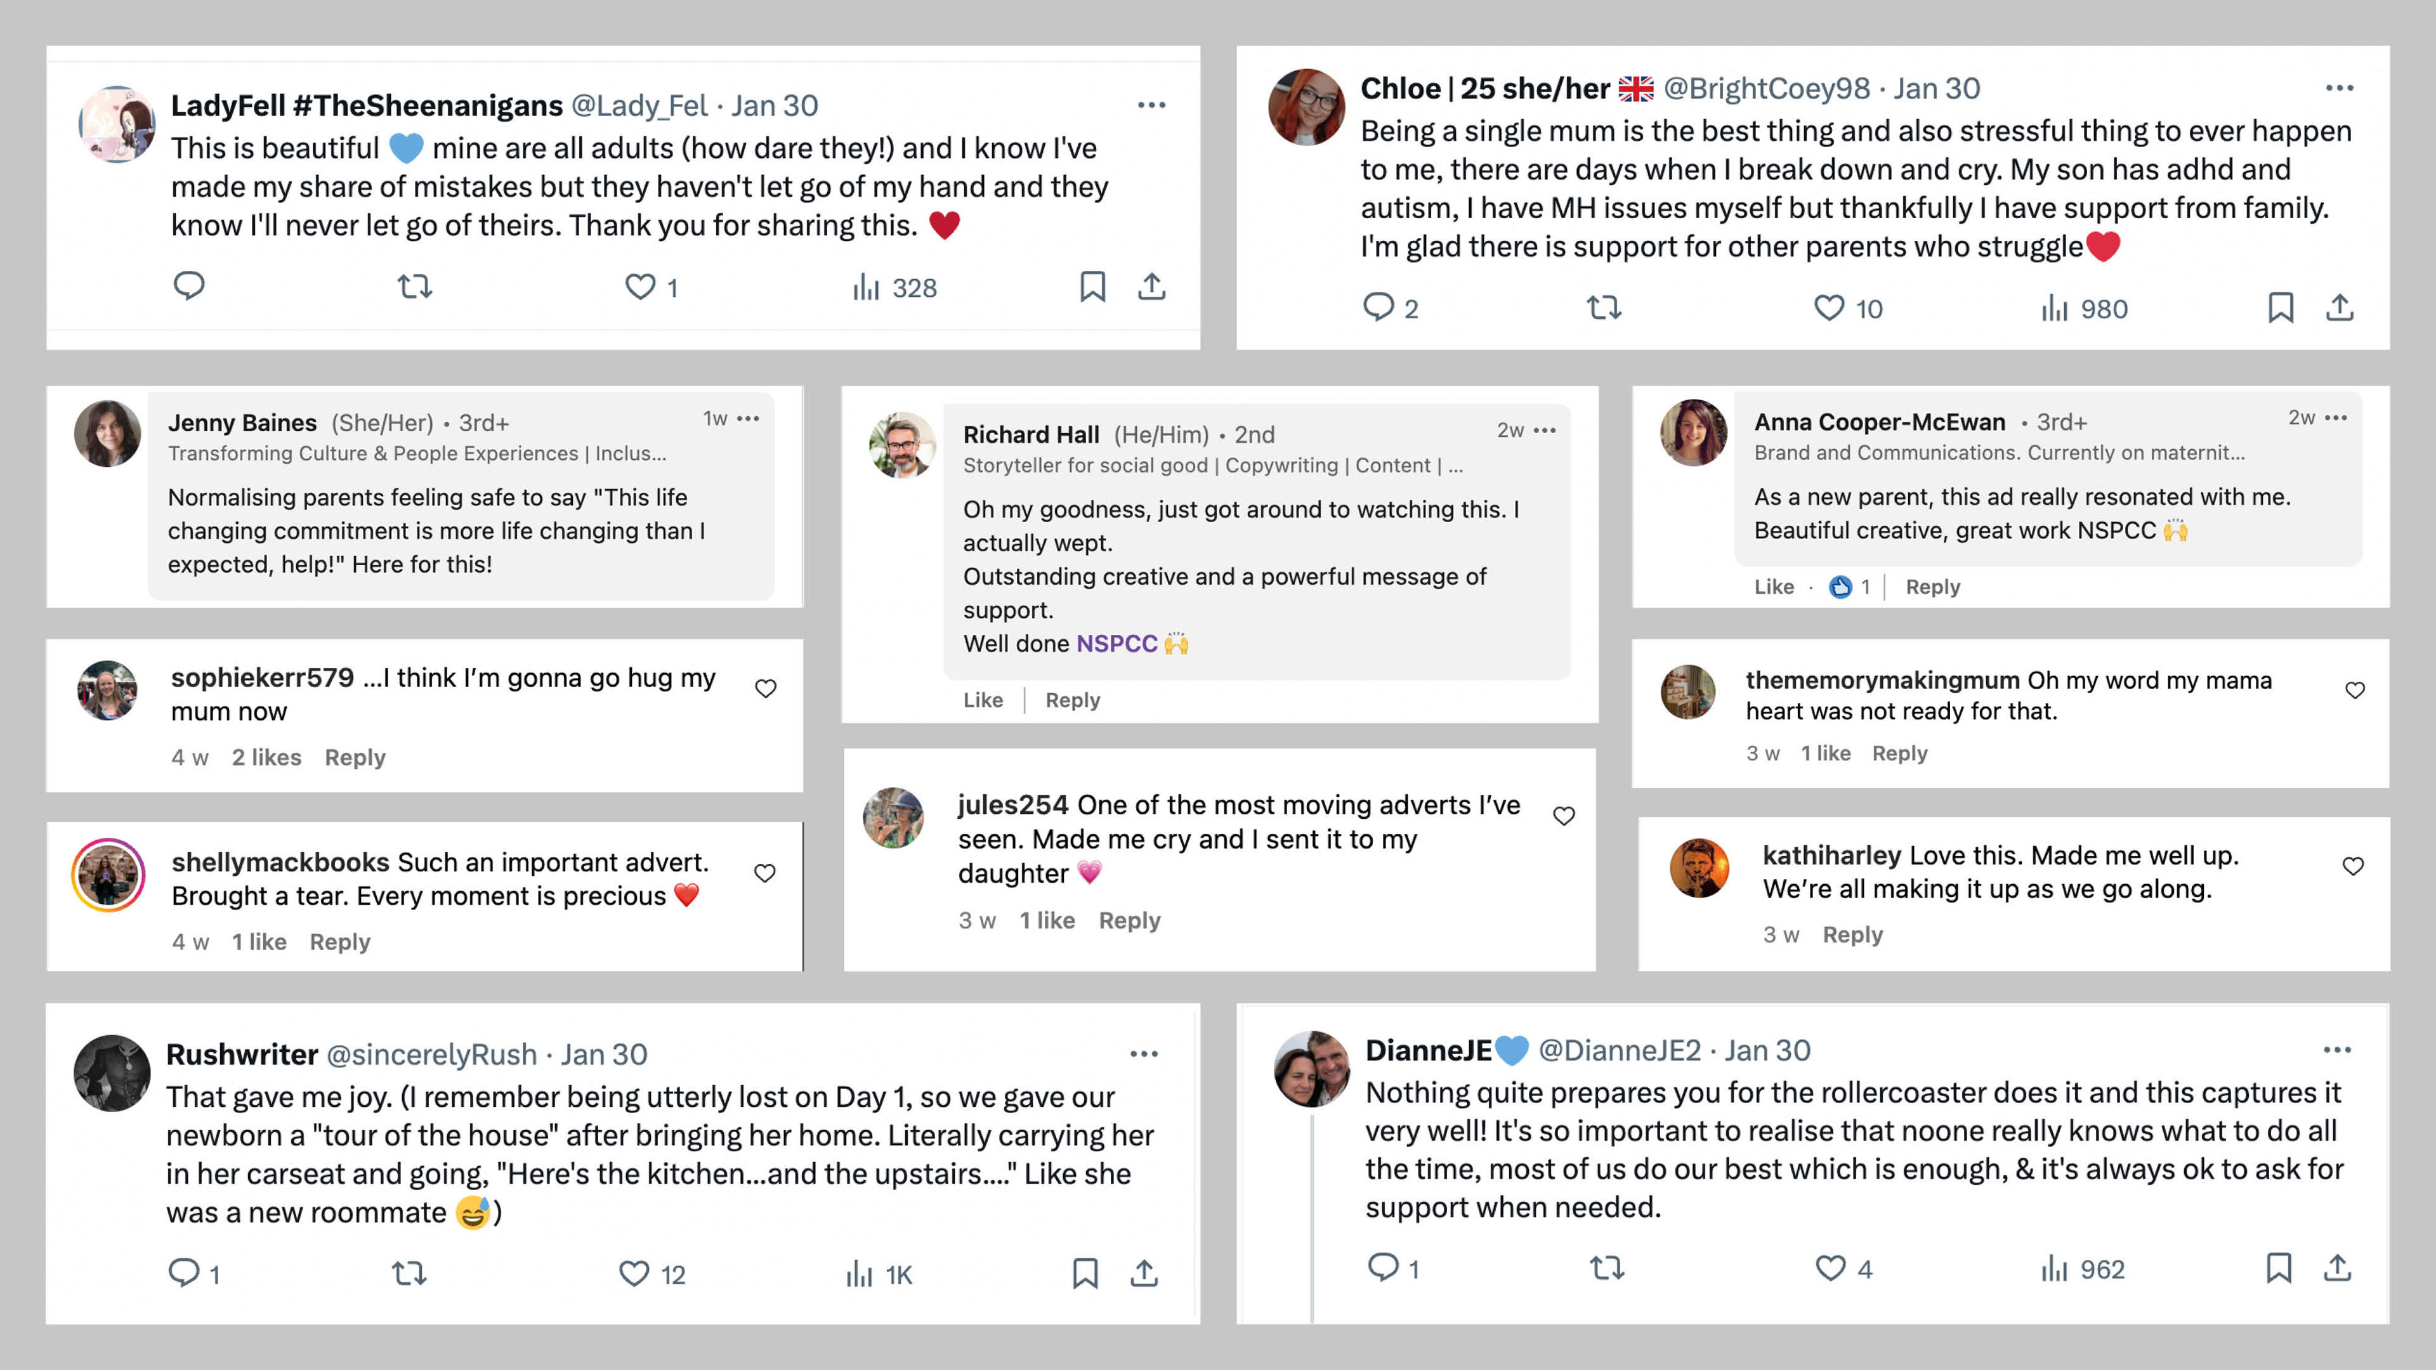Viewport: 2436px width, 1370px height.
Task: Heart jules254's comment
Action: [x=1564, y=815]
